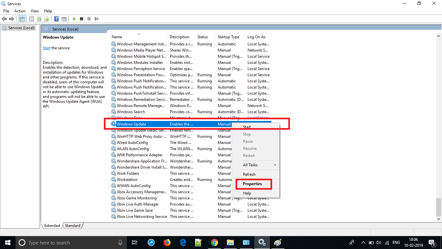Open the Properties toolbar icon
This screenshot has width=442, height=249.
click(x=32, y=19)
